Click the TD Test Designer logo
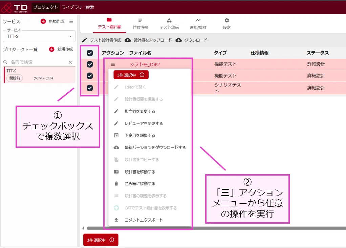 pos(15,8)
